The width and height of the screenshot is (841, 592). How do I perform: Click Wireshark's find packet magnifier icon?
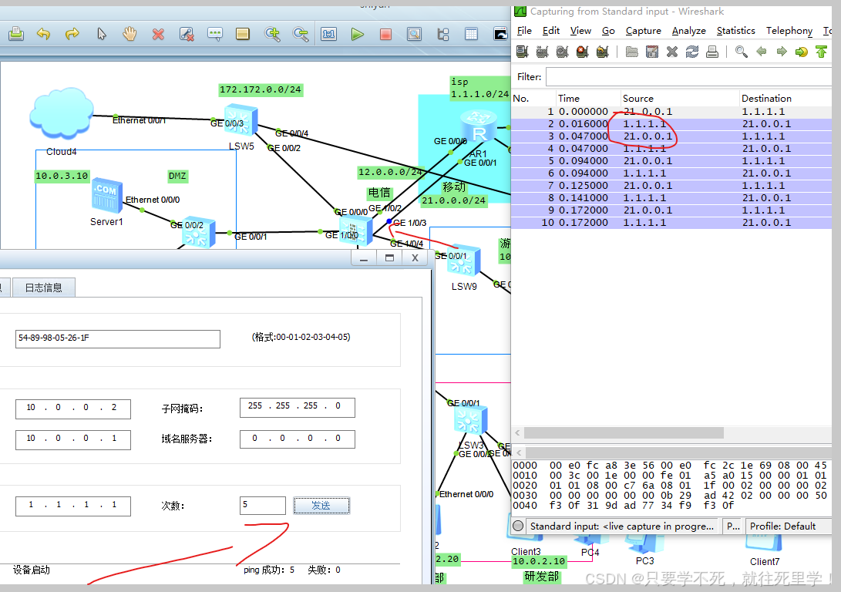coord(741,52)
